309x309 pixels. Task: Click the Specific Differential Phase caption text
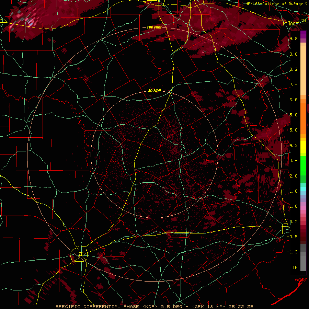pos(154,307)
